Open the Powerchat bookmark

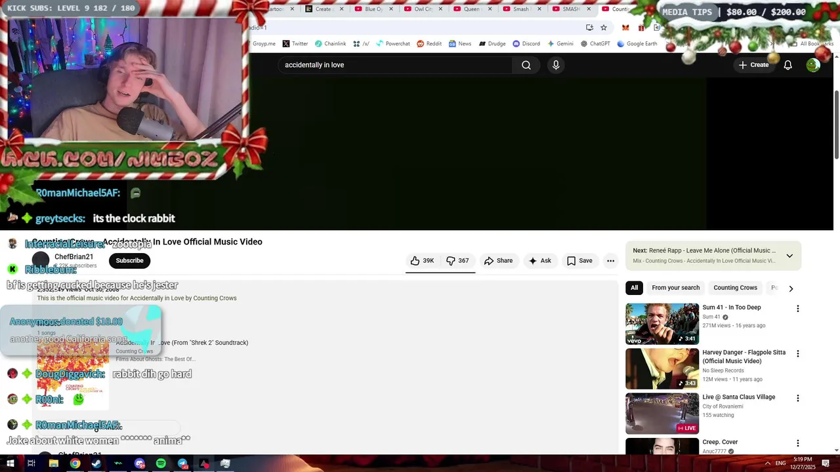point(392,44)
